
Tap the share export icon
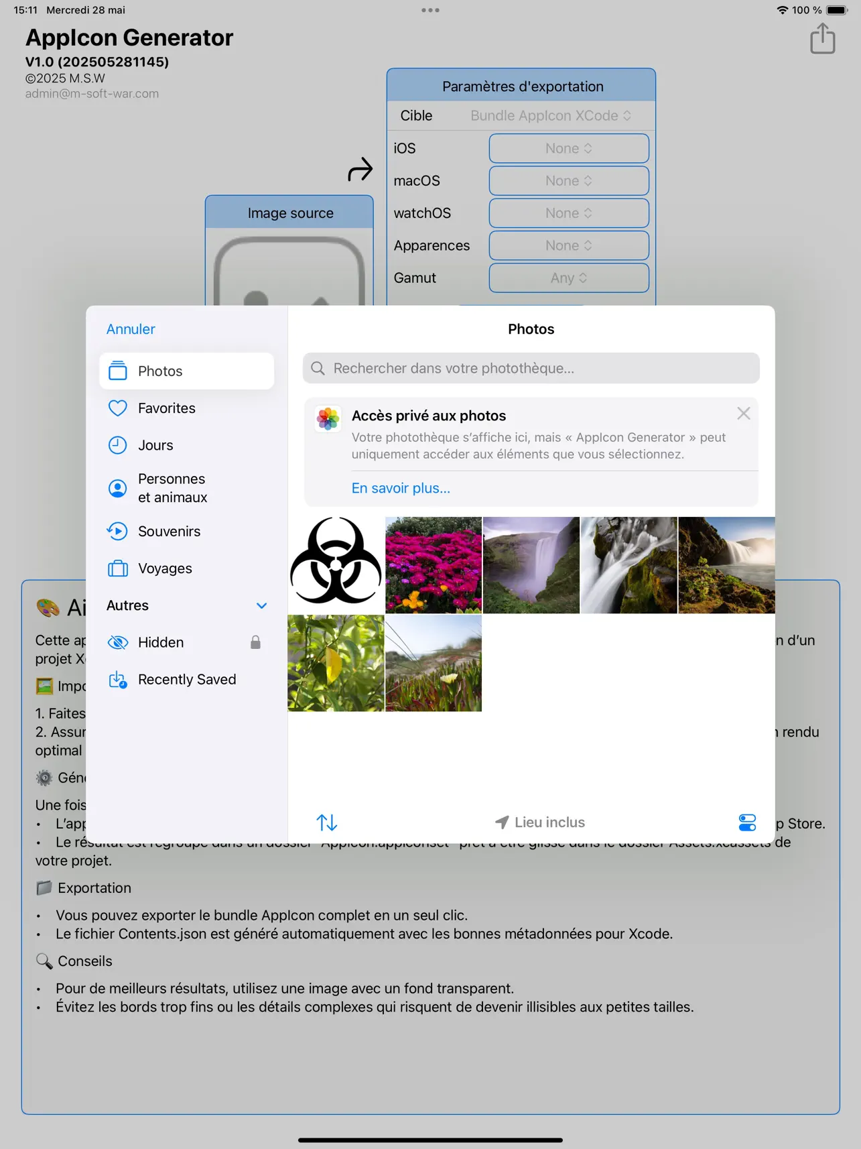(822, 38)
